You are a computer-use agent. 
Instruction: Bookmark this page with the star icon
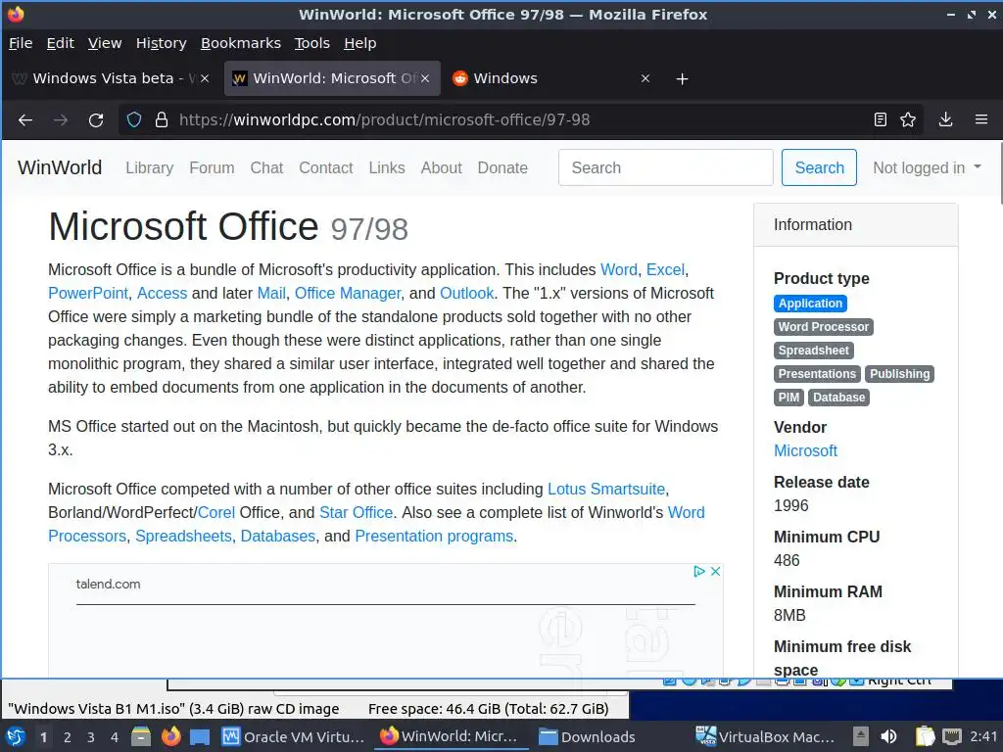[908, 119]
